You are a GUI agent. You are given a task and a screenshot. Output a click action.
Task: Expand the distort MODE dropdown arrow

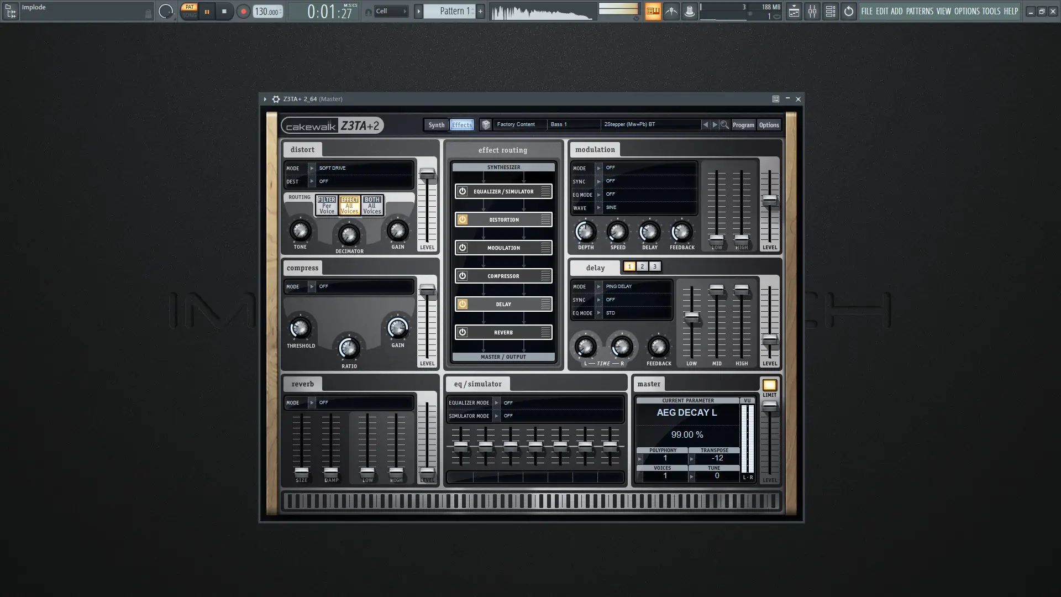click(312, 168)
